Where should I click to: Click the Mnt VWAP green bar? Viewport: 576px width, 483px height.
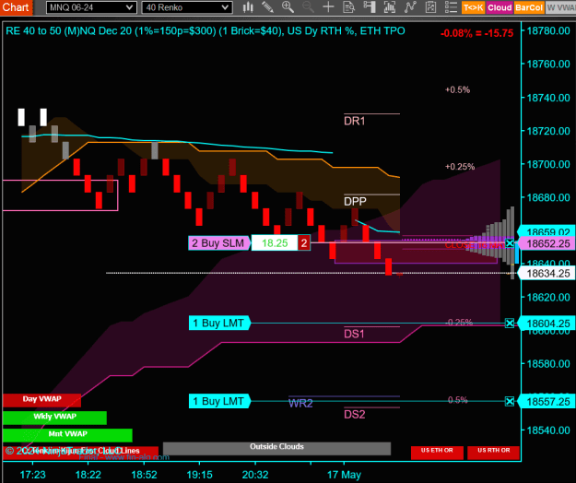(x=67, y=435)
